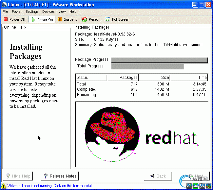Screen dimensions: 213x190
Task: Click the Summary text about LessTif/Motif
Action: (149, 45)
